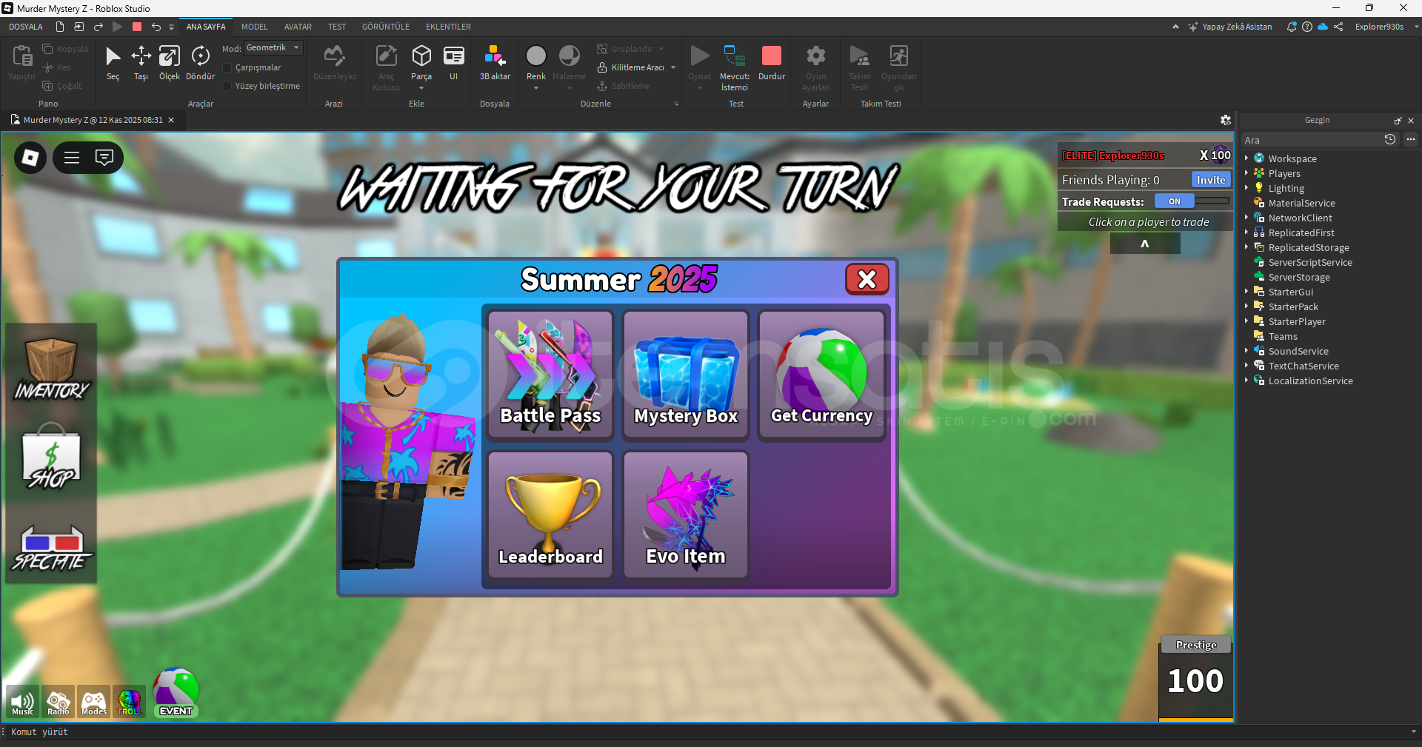The width and height of the screenshot is (1422, 747).
Task: Open the in-game chat icon
Action: point(104,158)
